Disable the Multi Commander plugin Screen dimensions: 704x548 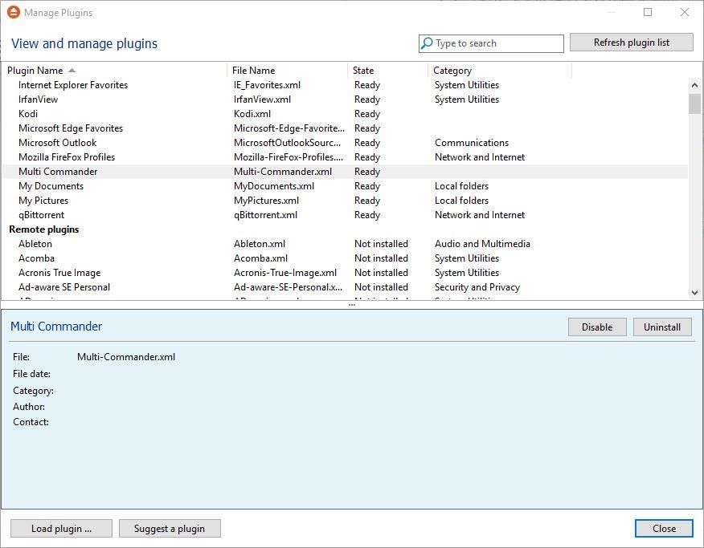point(596,327)
